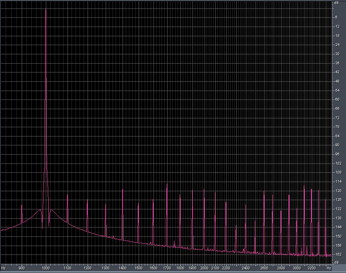The height and width of the screenshot is (273, 346).
Task: Click the -84 dB scale label
Action: click(x=337, y=136)
